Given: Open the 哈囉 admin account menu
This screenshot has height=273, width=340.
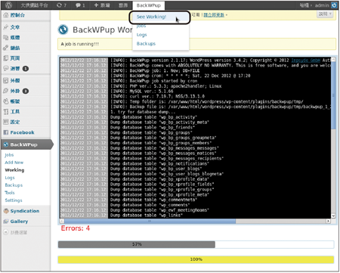Looking at the screenshot, I should click(x=314, y=5).
